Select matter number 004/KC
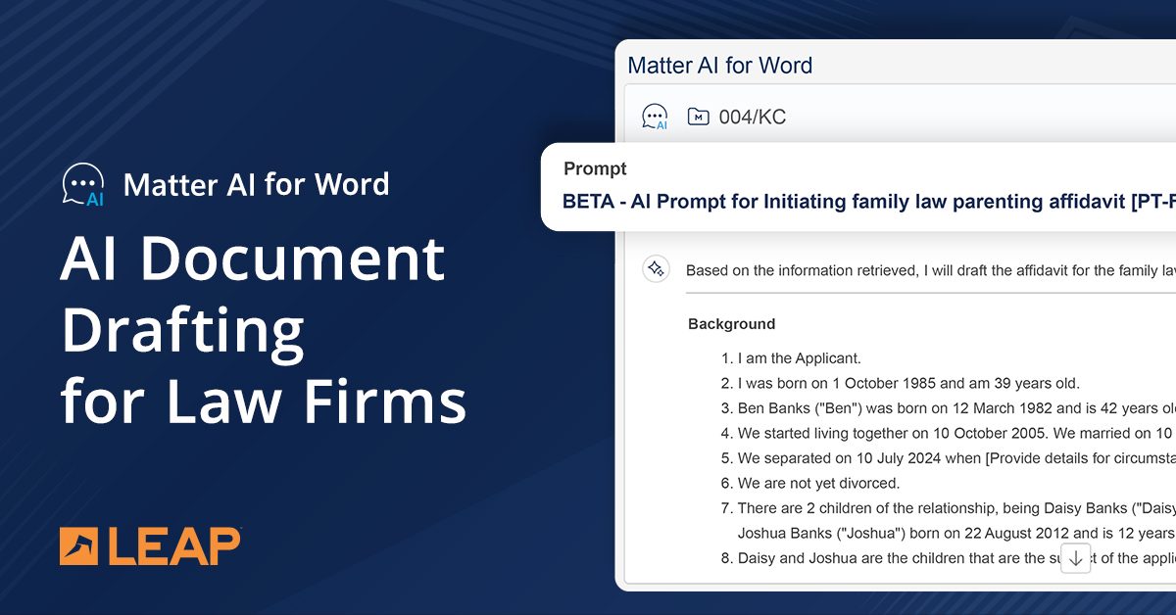This screenshot has width=1176, height=615. [x=753, y=118]
